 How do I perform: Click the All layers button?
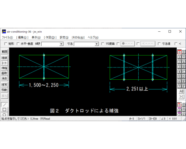[x=182, y=91]
